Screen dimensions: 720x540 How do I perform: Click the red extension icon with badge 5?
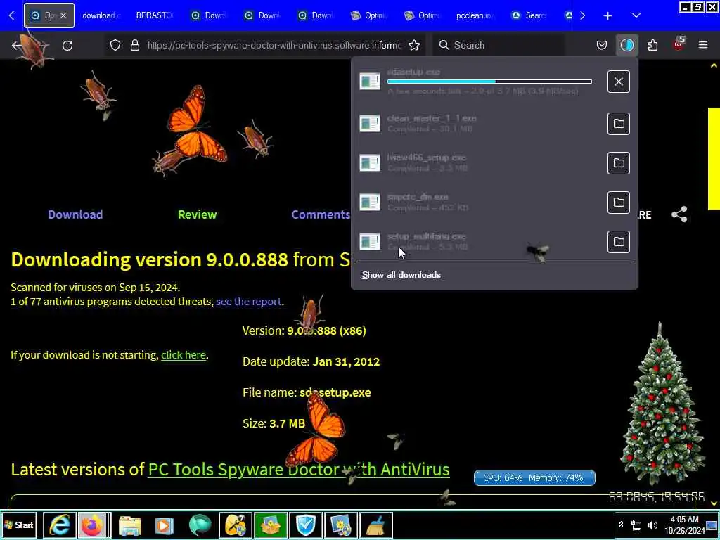click(679, 44)
